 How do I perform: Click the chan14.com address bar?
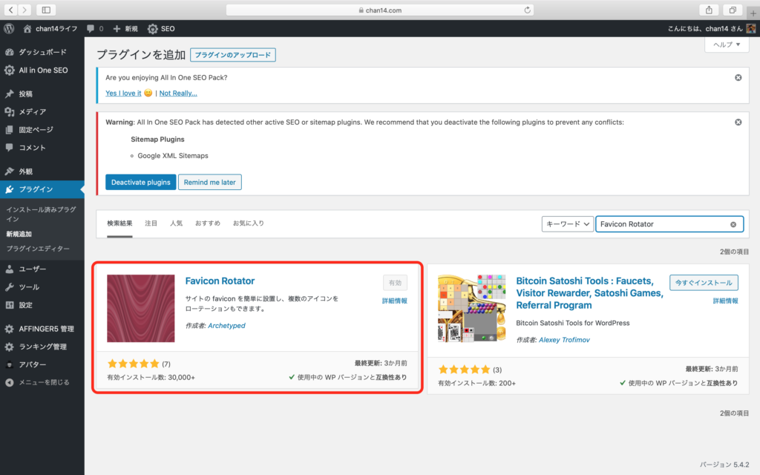pyautogui.click(x=380, y=10)
